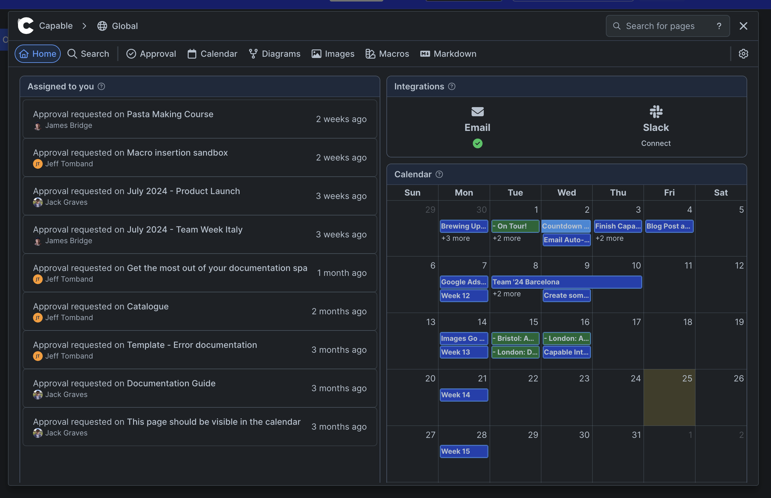771x498 pixels.
Task: Click help icon beside Assigned to you
Action: tap(101, 86)
